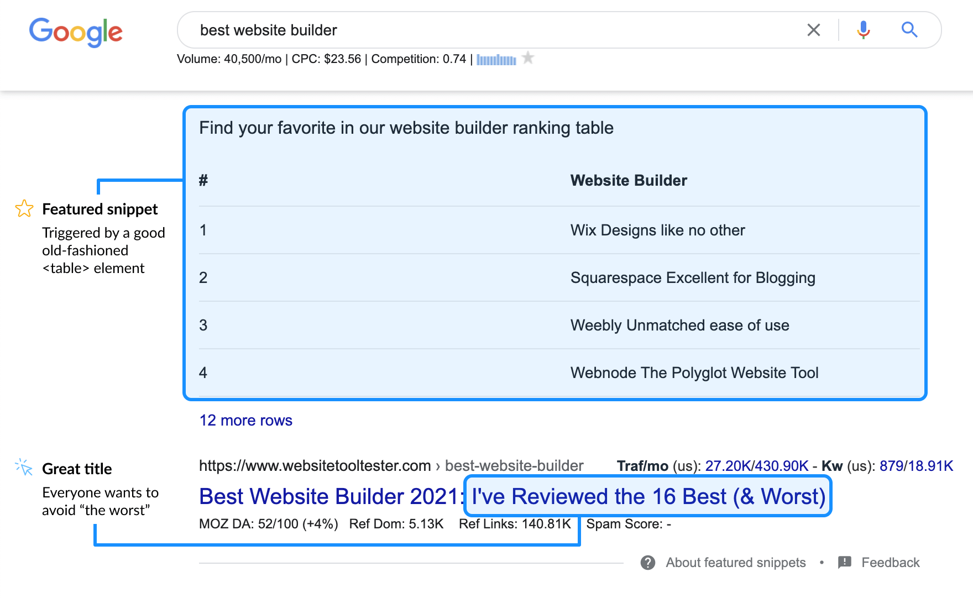Click 'MOZ DA: 52/100 (+4%)' metric
This screenshot has height=598, width=973.
tap(269, 524)
